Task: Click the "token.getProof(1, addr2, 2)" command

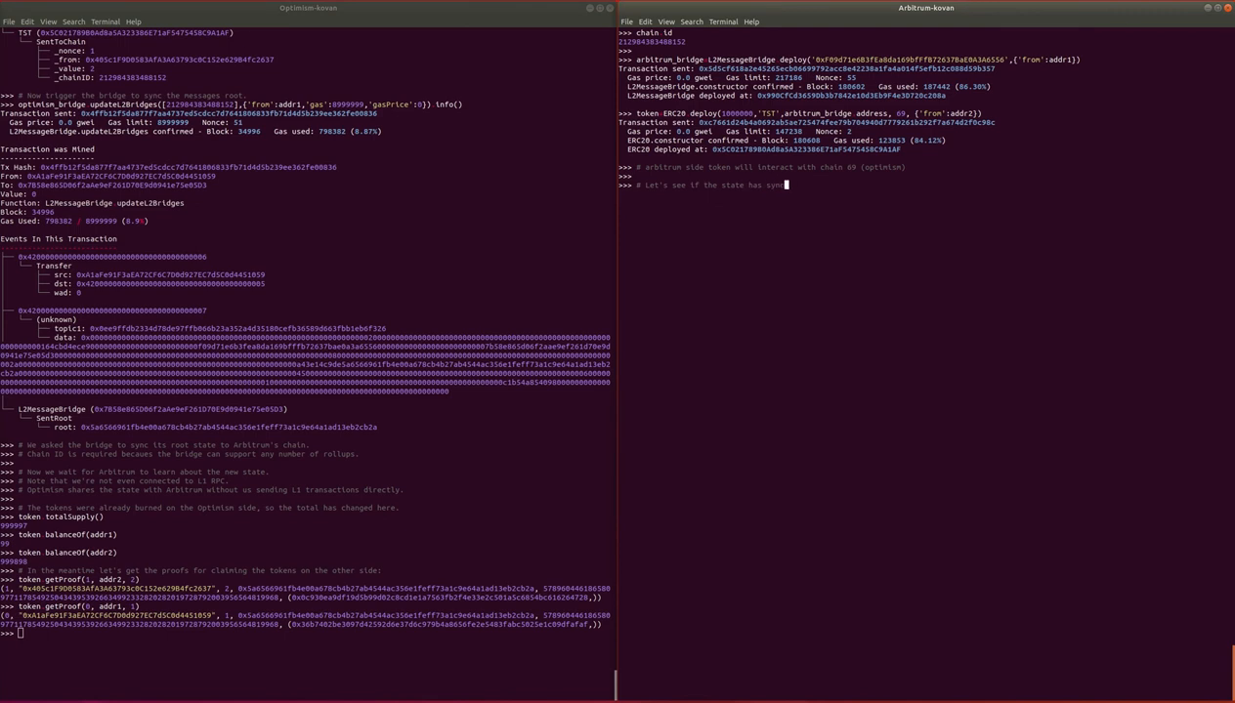Action: click(69, 579)
